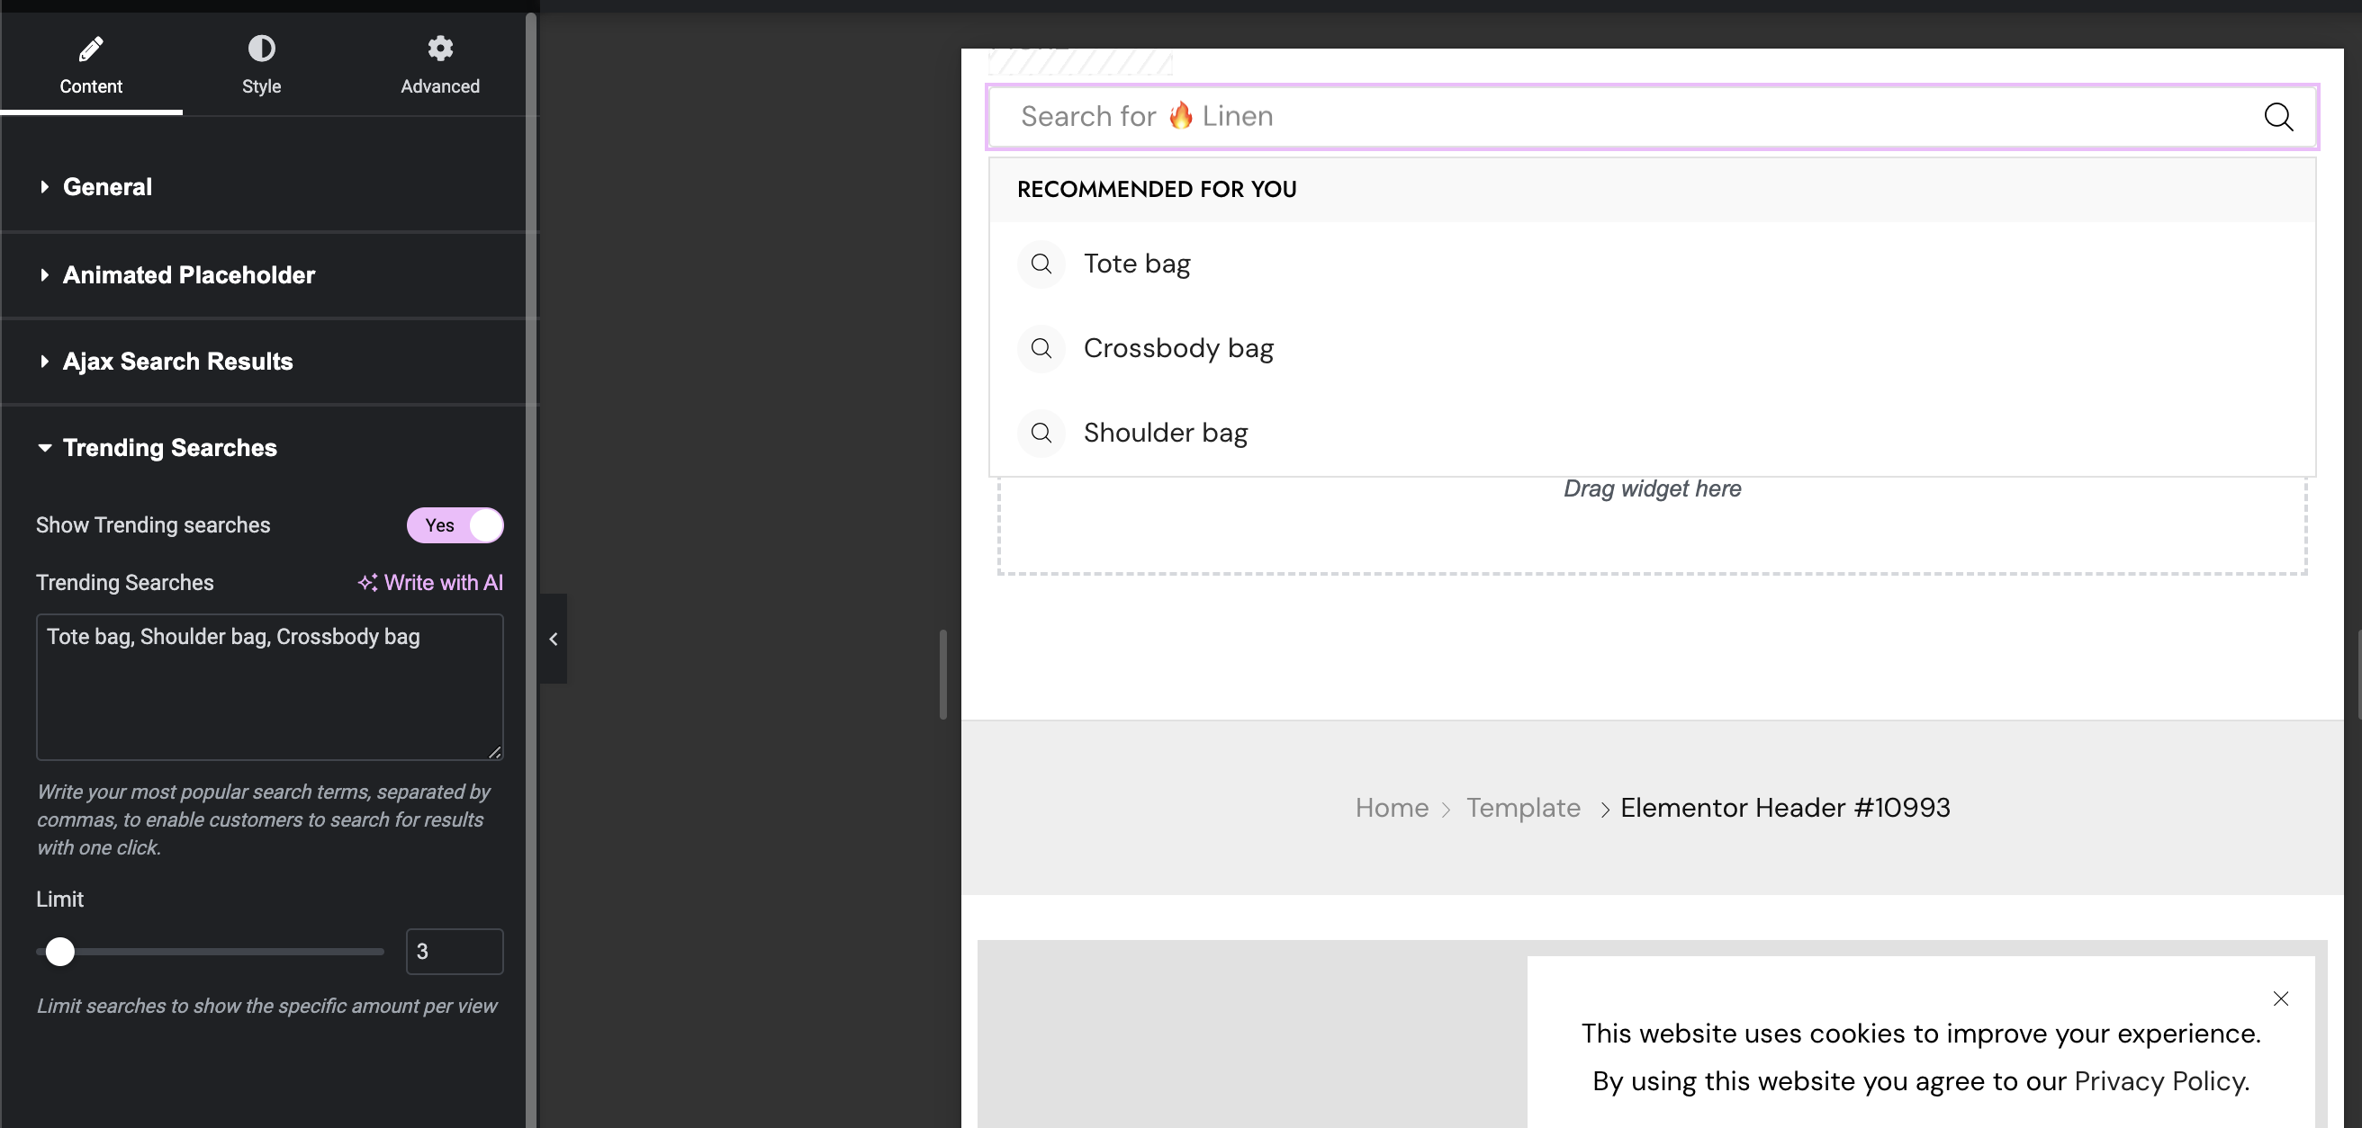Click Home in the breadcrumb
The height and width of the screenshot is (1128, 2362).
point(1391,807)
